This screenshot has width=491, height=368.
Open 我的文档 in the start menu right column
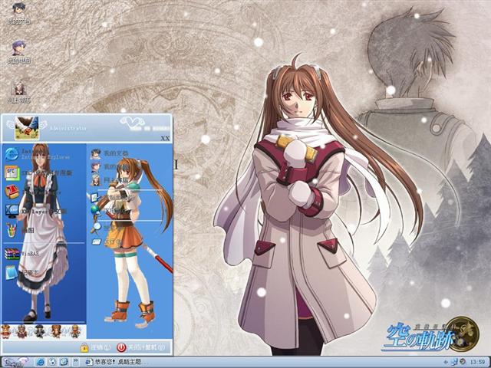pos(110,153)
